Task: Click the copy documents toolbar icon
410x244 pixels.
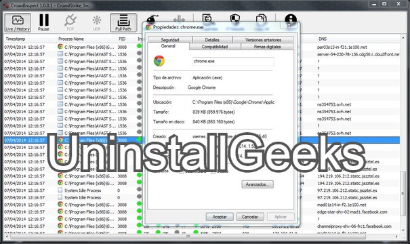Action: pos(261,18)
